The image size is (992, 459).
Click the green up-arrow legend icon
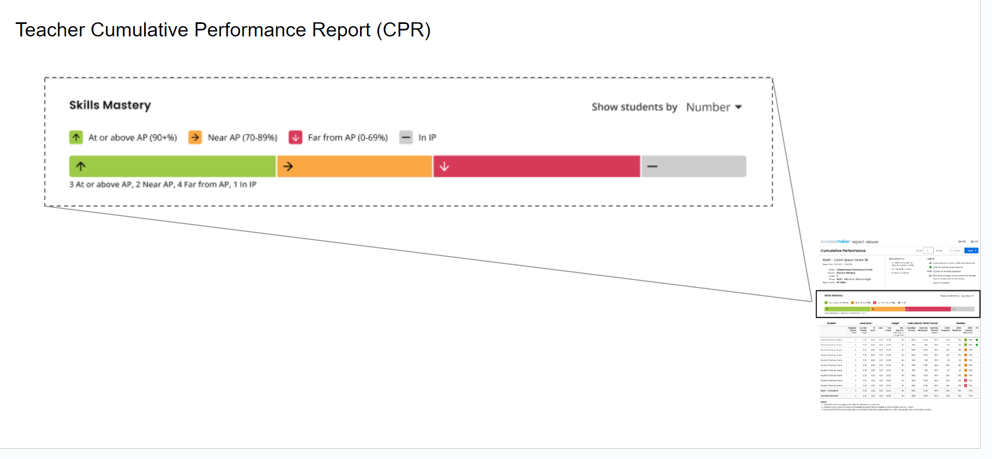pos(76,138)
